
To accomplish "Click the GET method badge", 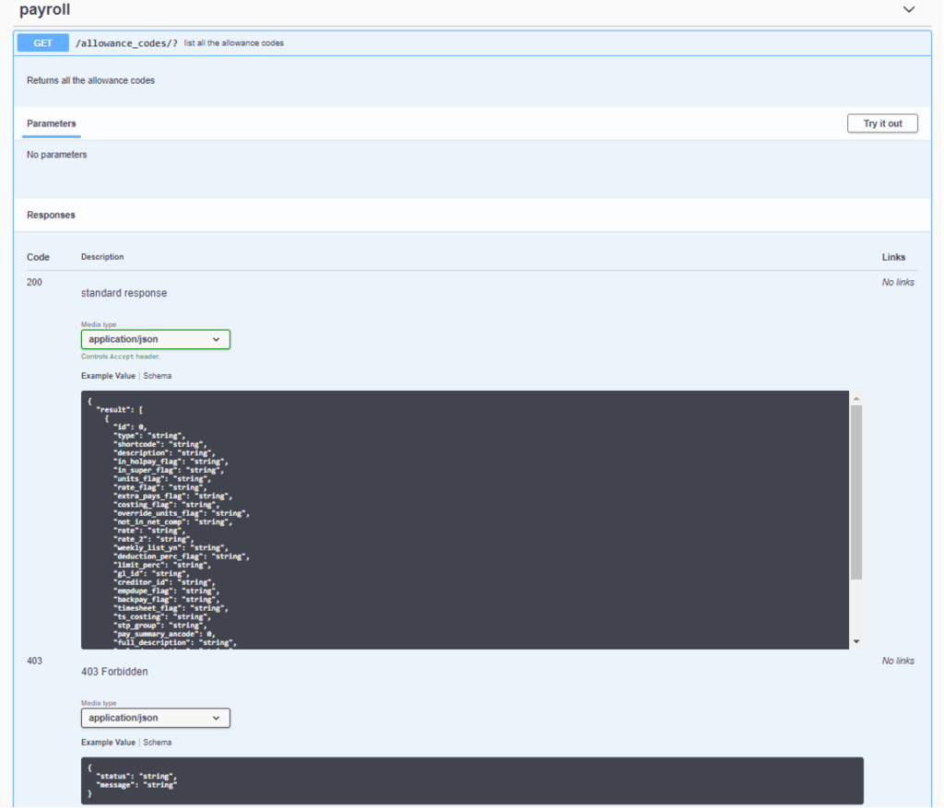I will 42,43.
